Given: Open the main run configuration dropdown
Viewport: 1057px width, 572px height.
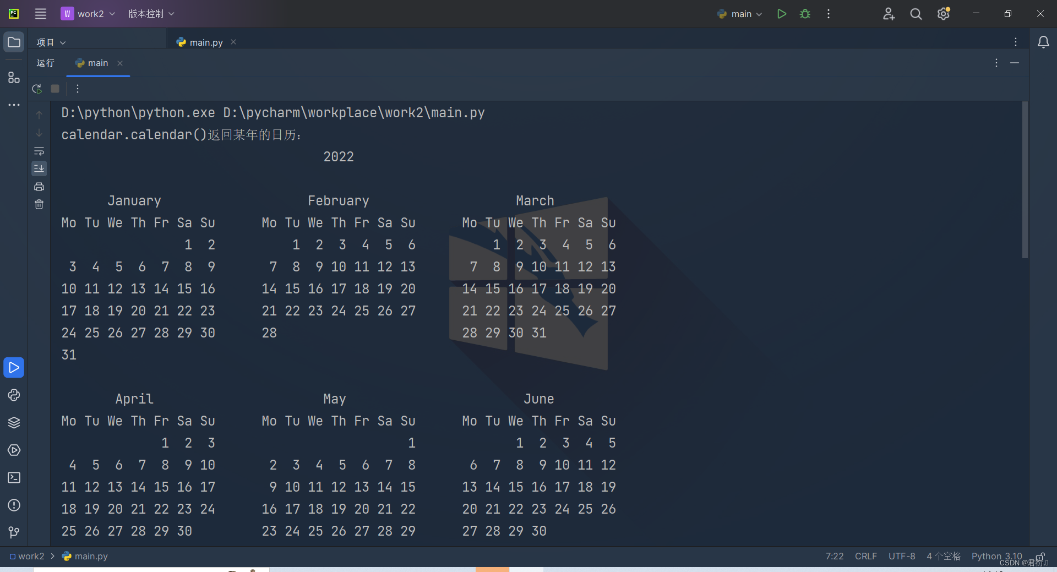Looking at the screenshot, I should (x=740, y=14).
